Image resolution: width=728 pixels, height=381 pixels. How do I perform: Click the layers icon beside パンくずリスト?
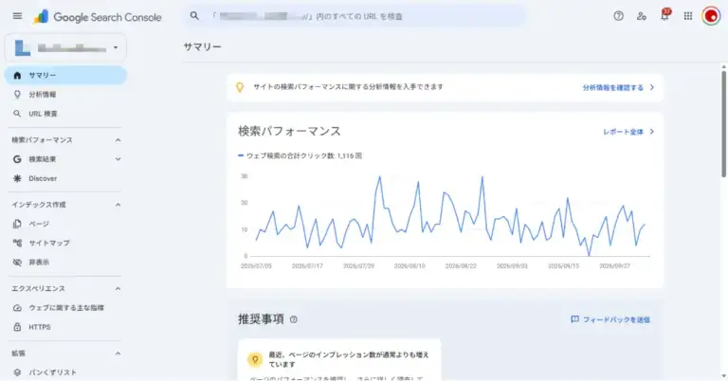[x=17, y=372]
